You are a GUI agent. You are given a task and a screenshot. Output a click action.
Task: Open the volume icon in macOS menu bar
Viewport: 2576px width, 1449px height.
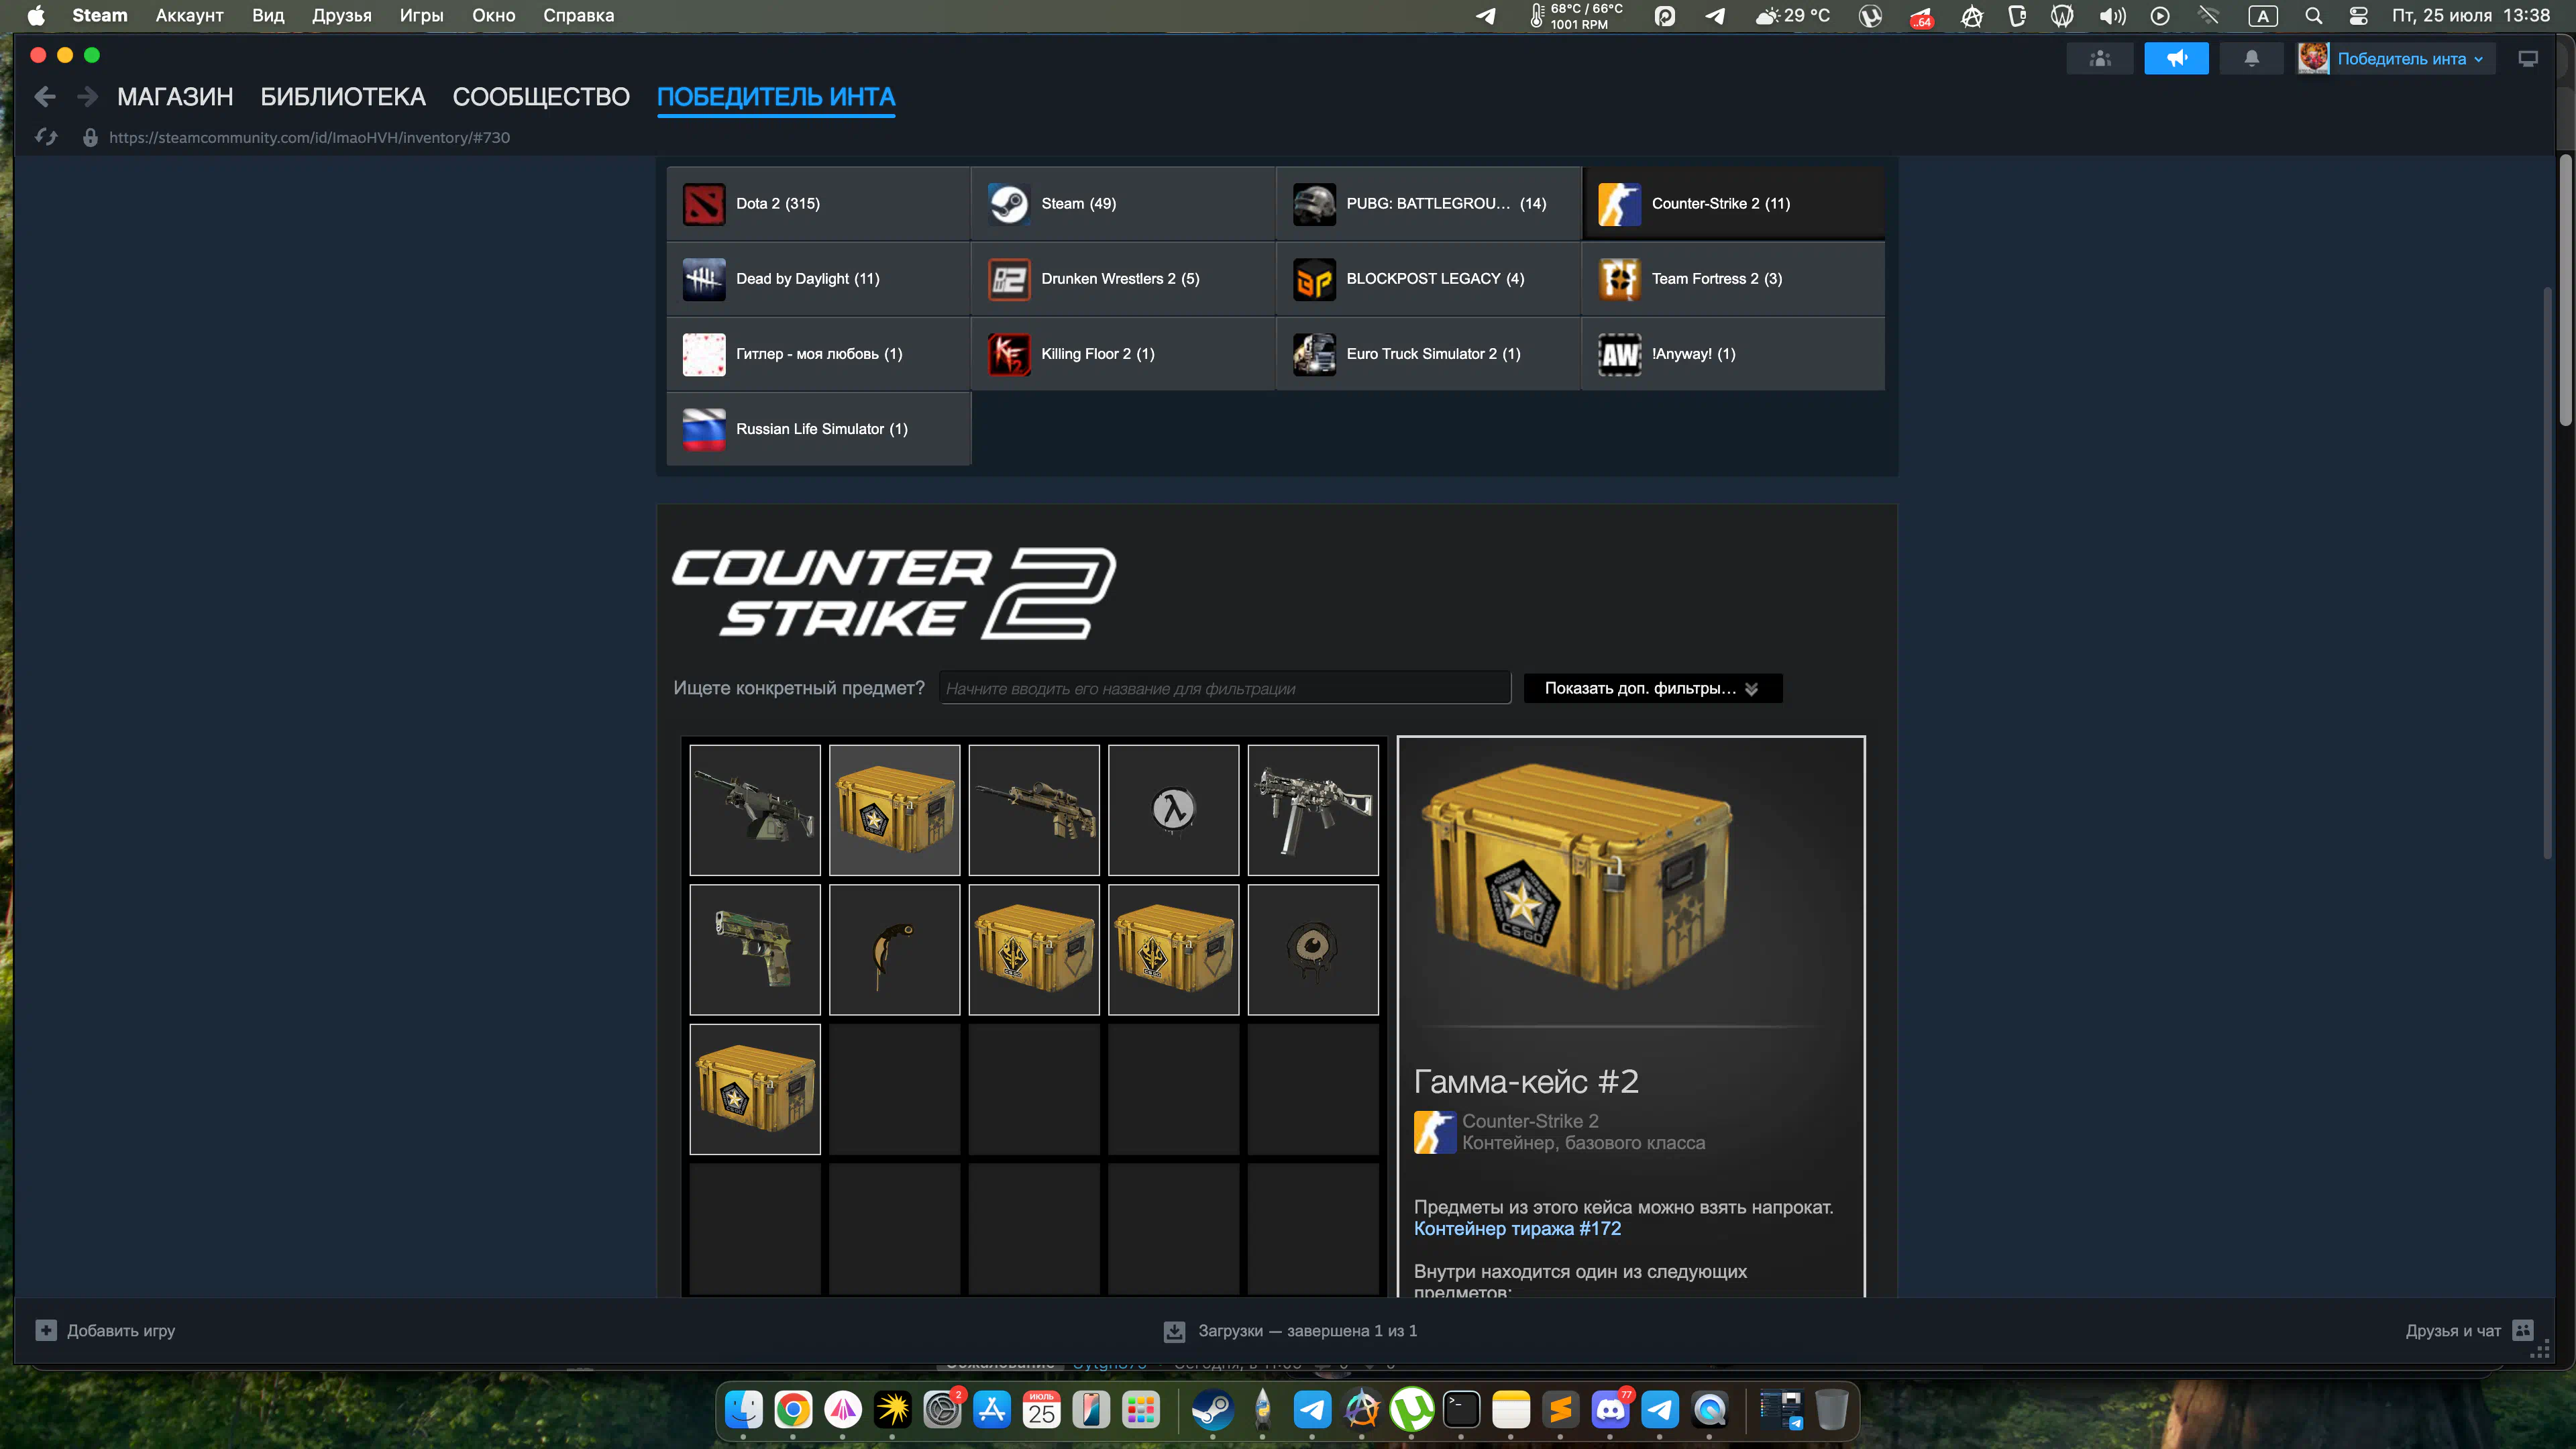[x=2113, y=15]
